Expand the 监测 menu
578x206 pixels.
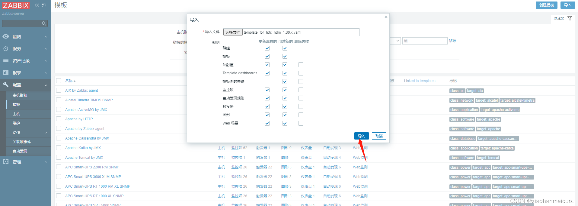coord(46,37)
